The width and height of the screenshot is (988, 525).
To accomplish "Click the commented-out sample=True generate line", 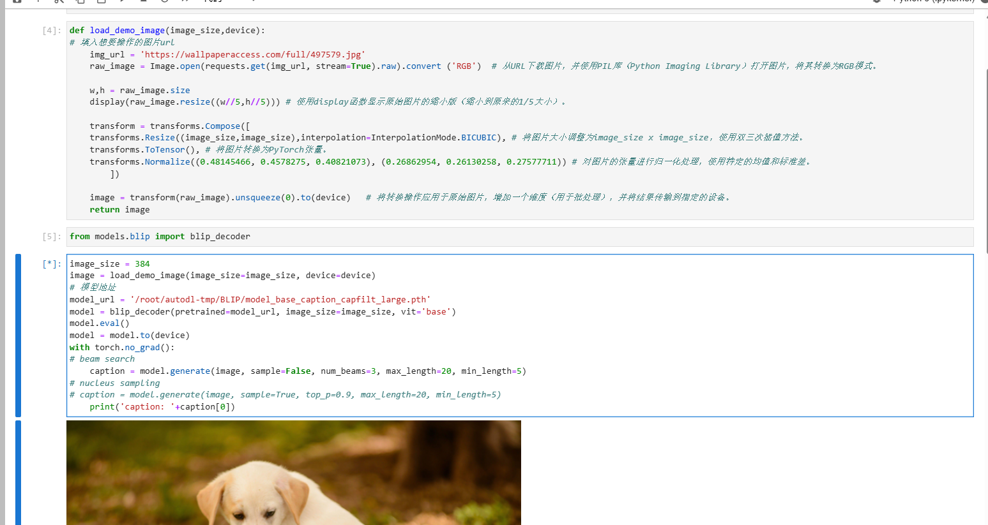I will pyautogui.click(x=285, y=395).
